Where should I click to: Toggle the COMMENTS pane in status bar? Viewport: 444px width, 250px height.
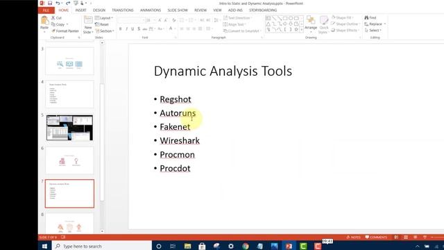tap(376, 237)
